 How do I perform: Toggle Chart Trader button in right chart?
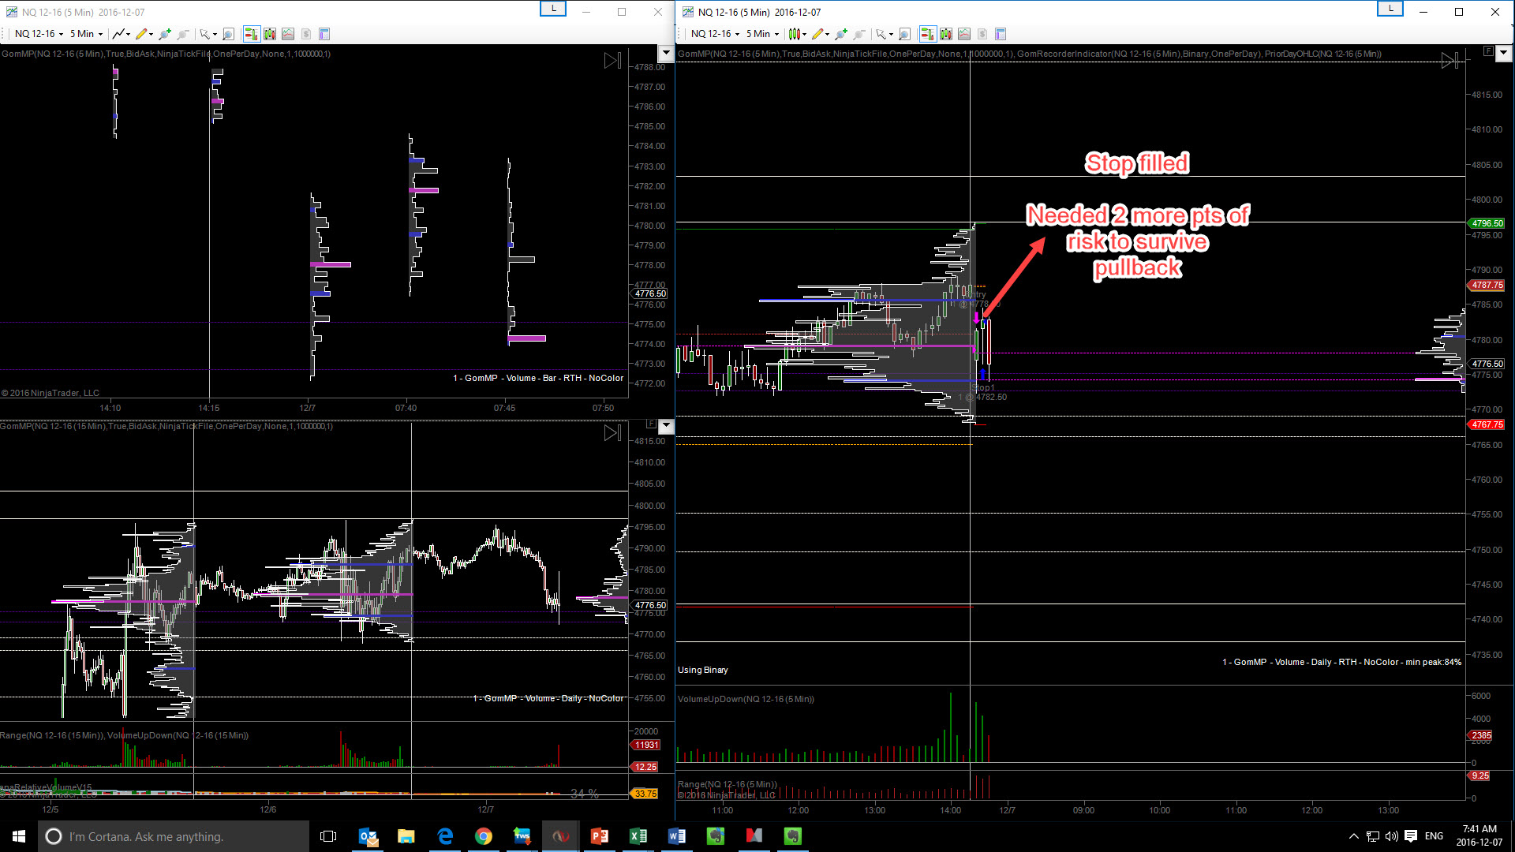928,34
